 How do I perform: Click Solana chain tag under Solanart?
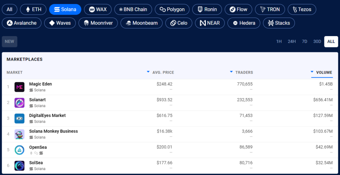[37, 106]
